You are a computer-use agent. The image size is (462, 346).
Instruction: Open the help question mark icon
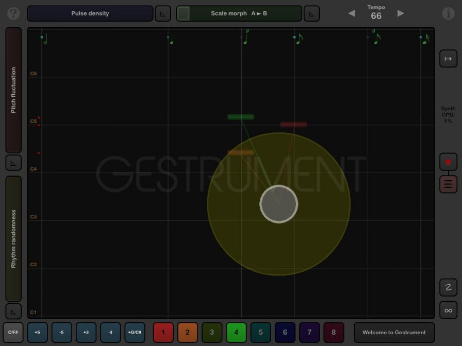[x=13, y=13]
